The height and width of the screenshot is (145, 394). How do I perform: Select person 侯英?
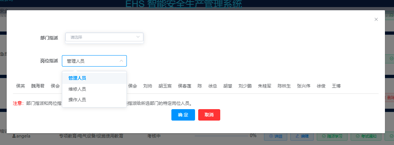(20, 86)
